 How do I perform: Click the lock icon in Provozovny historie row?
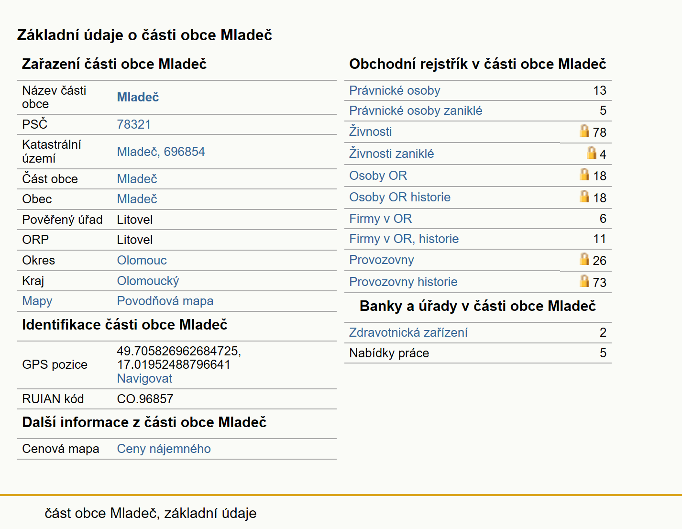pyautogui.click(x=584, y=281)
